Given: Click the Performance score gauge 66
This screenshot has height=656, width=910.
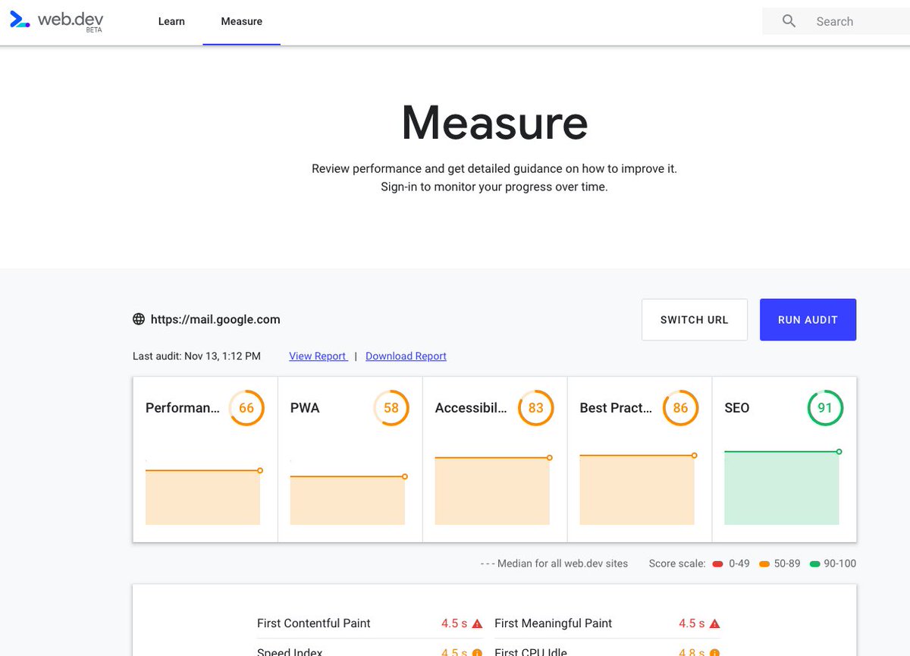Looking at the screenshot, I should click(x=246, y=408).
